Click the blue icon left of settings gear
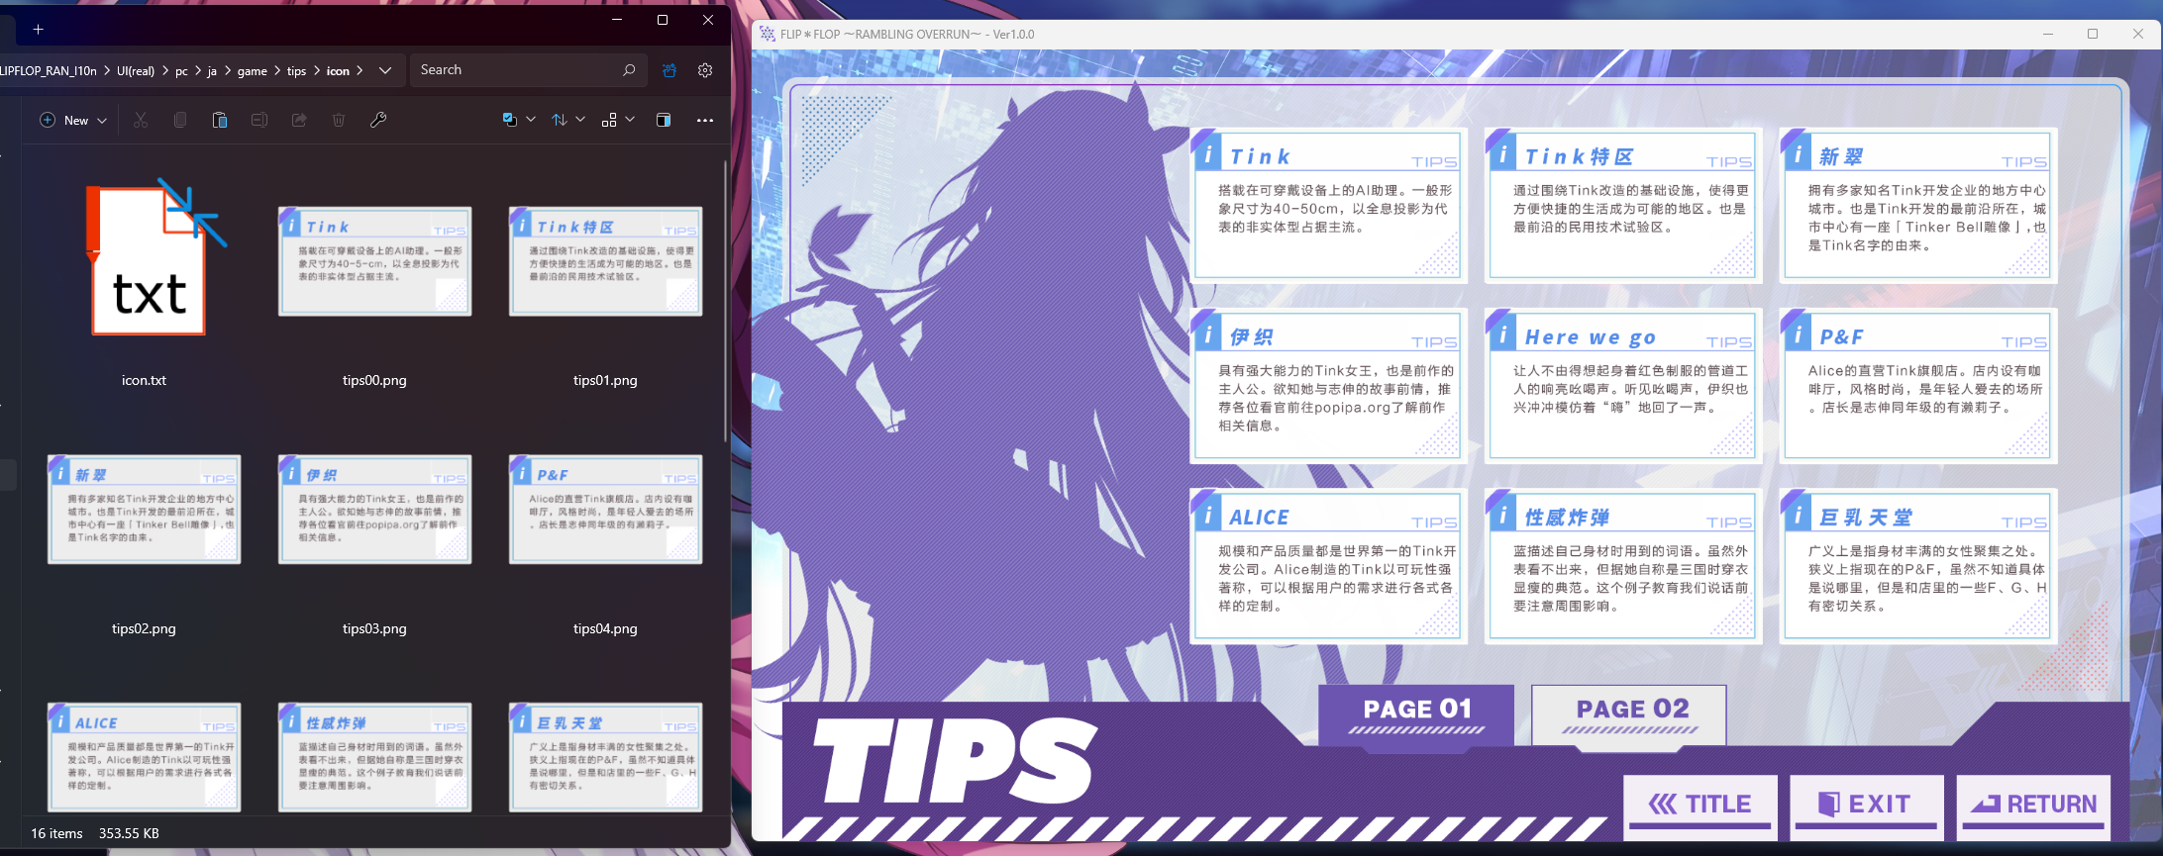The height and width of the screenshot is (856, 2163). coord(670,70)
